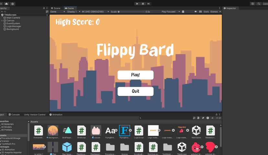Viewport: 268px width, 155px height.
Task: Toggle mute audio in Game view
Action: tap(196, 12)
